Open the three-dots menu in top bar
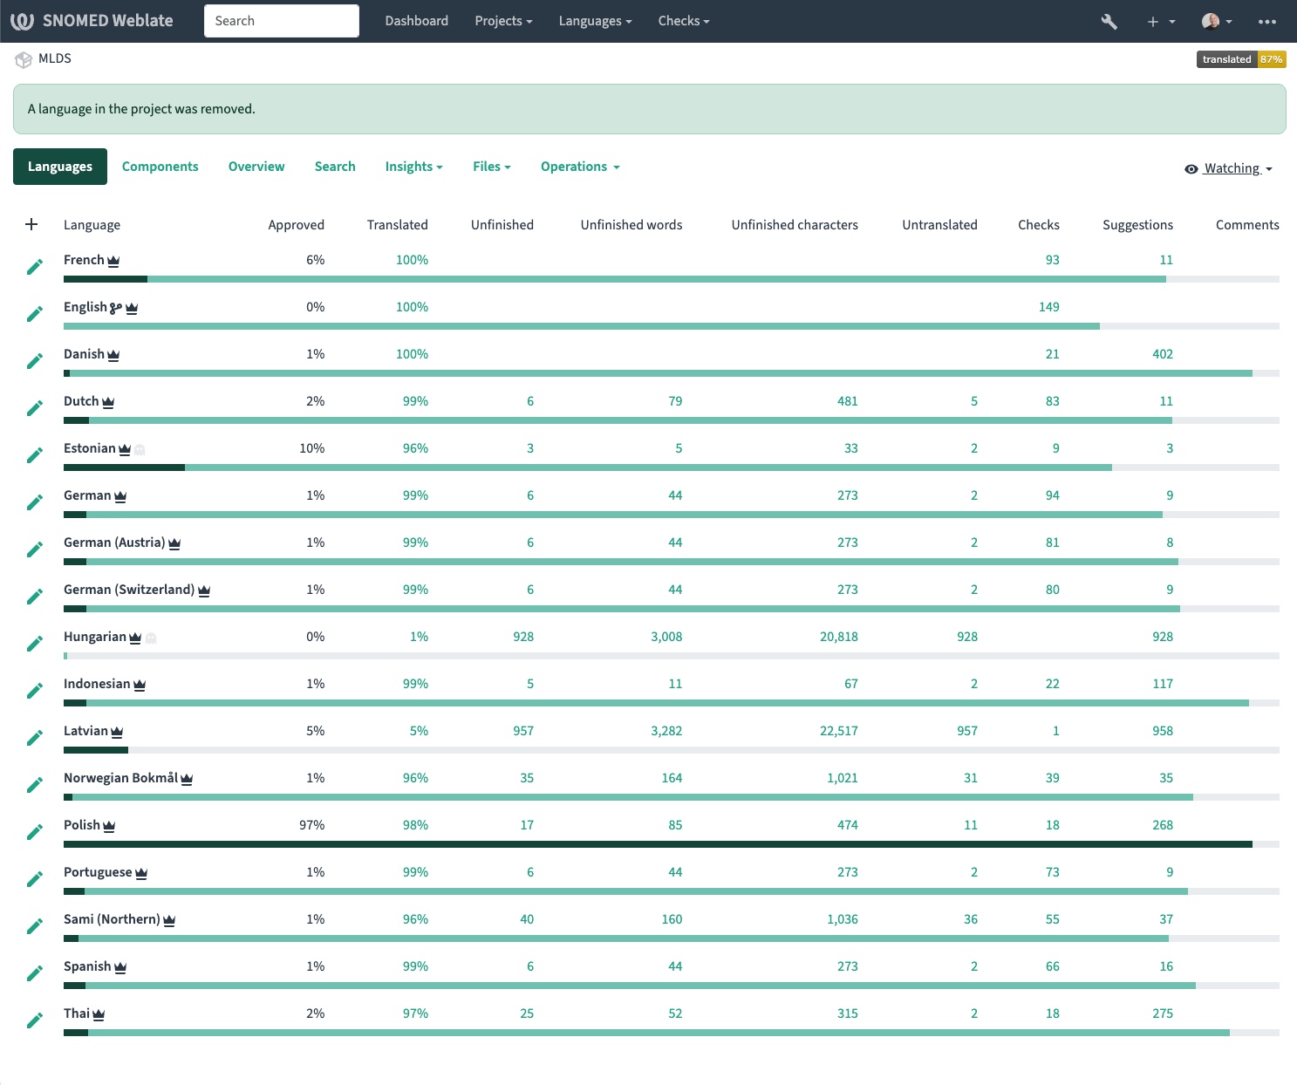Image resolution: width=1297 pixels, height=1085 pixels. [x=1266, y=22]
